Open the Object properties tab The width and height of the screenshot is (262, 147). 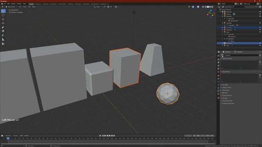[218, 76]
